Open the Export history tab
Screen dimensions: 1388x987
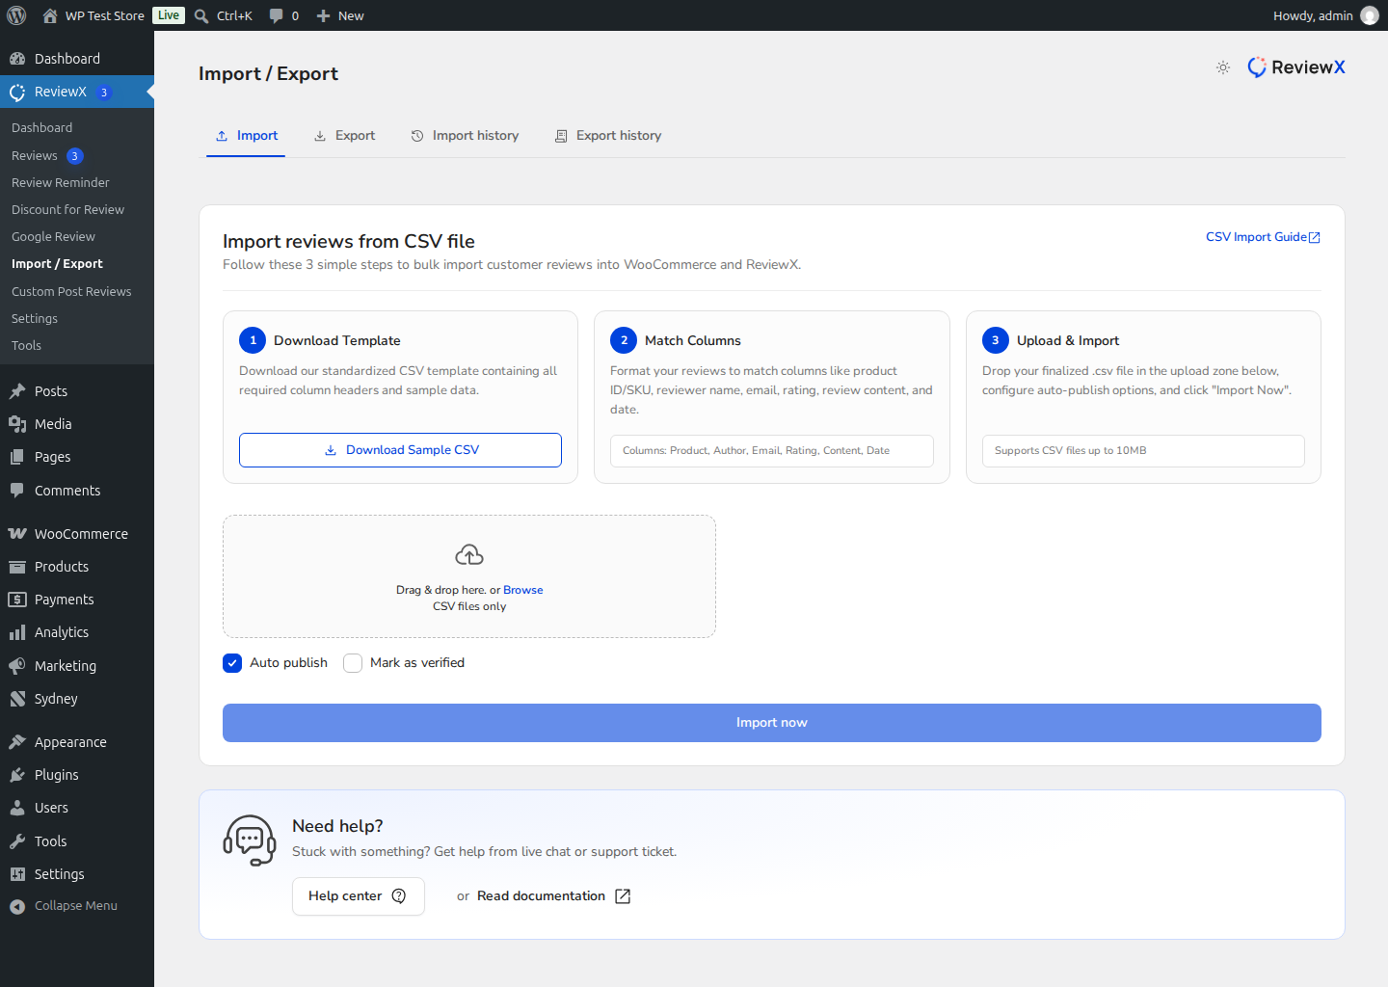pyautogui.click(x=608, y=136)
